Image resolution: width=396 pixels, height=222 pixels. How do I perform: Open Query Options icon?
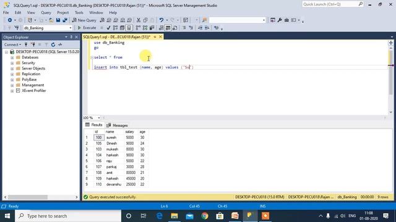coord(122,28)
